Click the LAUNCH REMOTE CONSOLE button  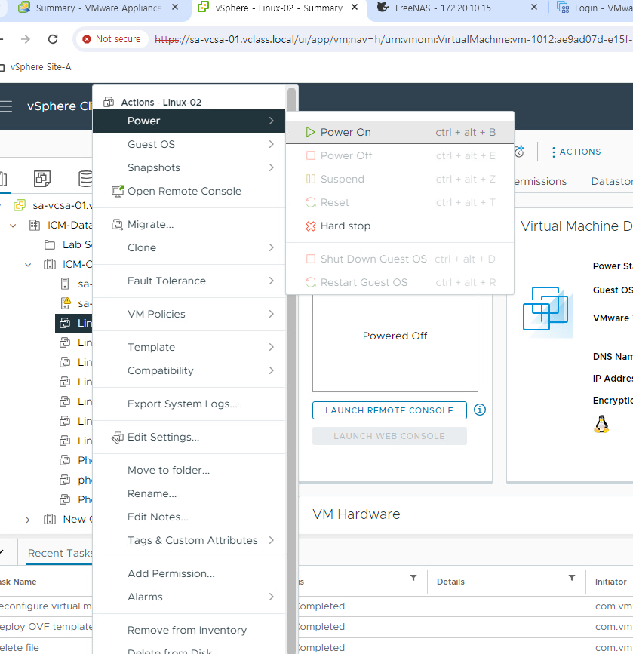pos(389,410)
